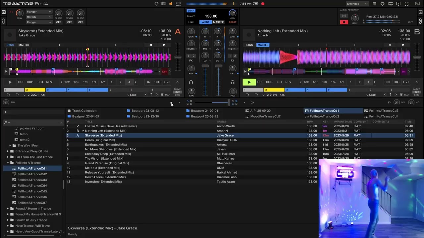The height and width of the screenshot is (238, 424).
Task: Sort the track list by BPM column
Action: (310, 122)
